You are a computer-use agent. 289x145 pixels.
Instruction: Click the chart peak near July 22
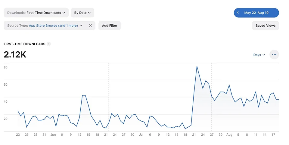197,66
